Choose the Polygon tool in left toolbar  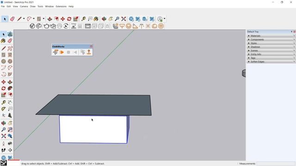click(x=10, y=61)
